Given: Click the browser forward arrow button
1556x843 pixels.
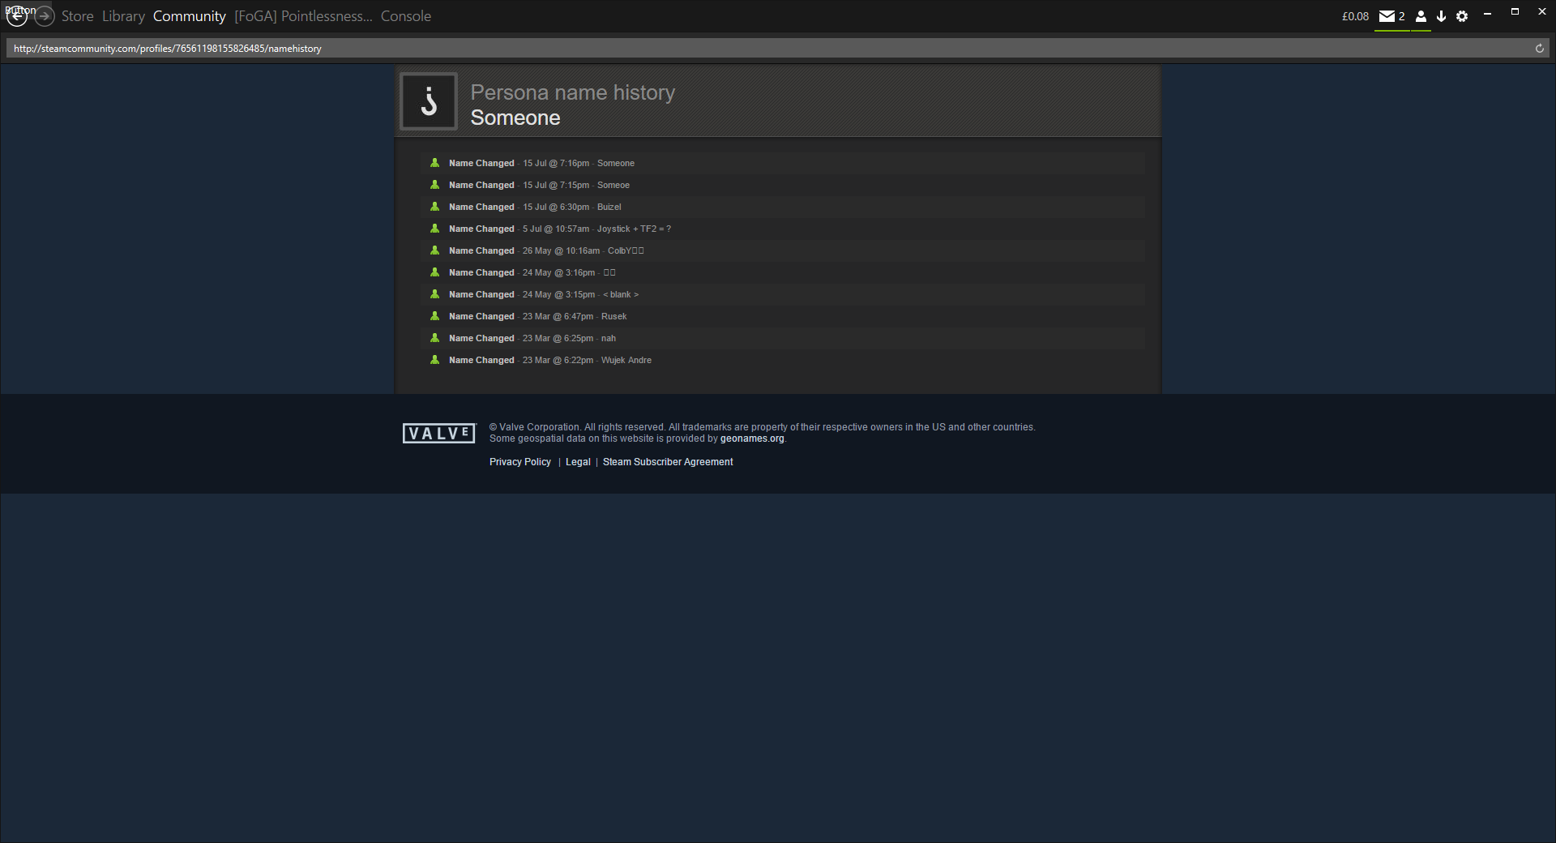Looking at the screenshot, I should click(x=45, y=15).
